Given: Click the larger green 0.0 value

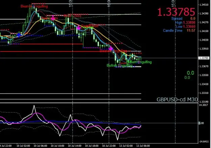Looking at the screenshot, I should click(x=190, y=73).
